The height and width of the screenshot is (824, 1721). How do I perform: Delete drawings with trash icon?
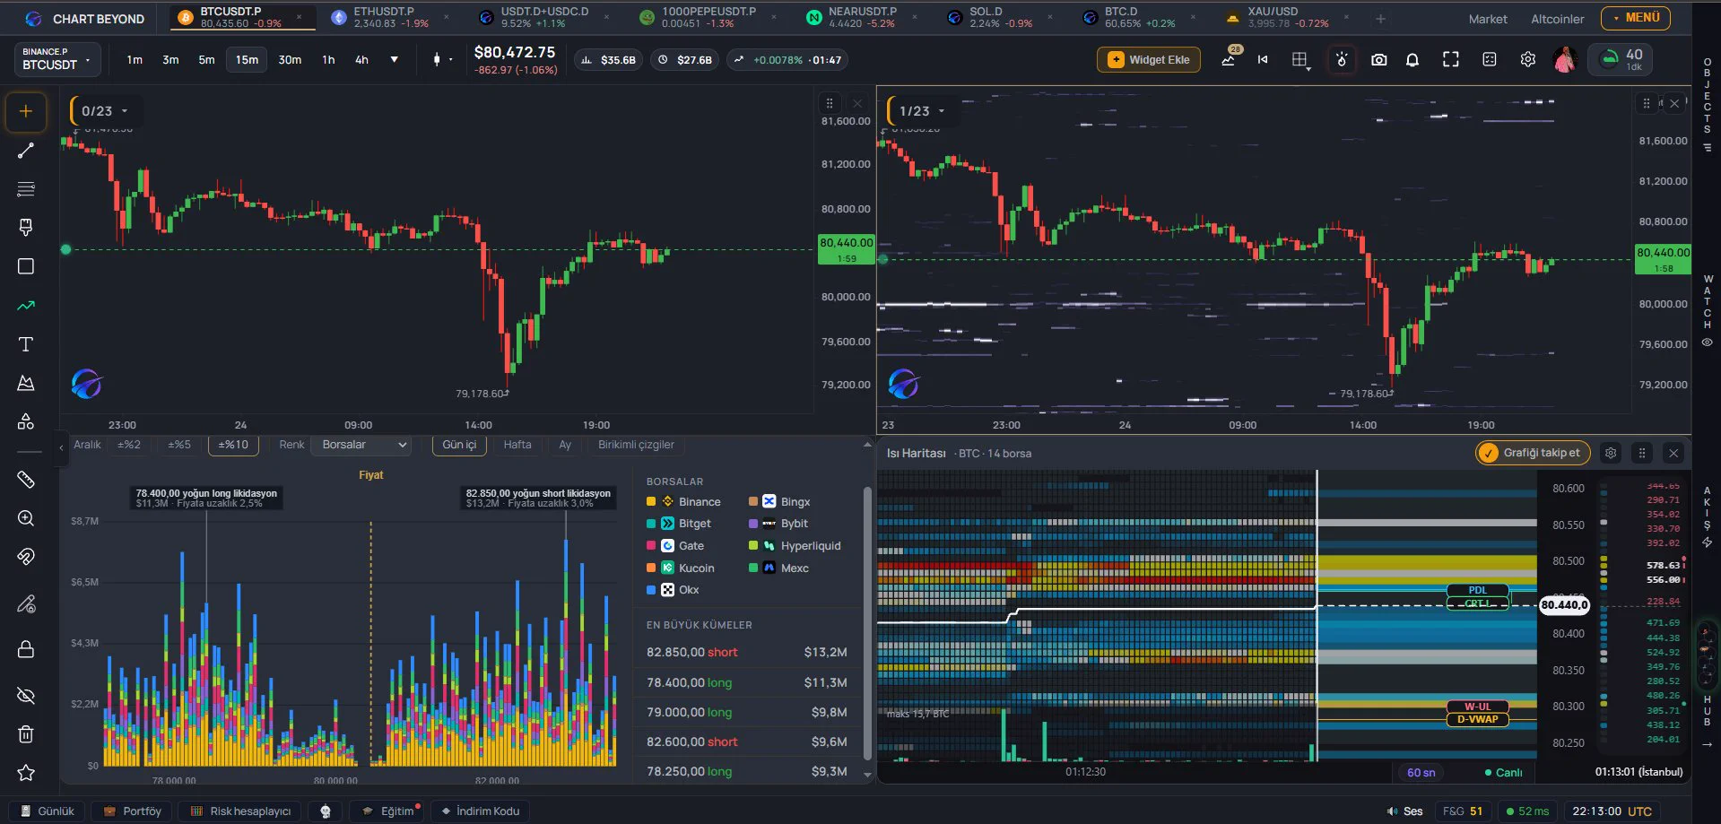[x=26, y=734]
